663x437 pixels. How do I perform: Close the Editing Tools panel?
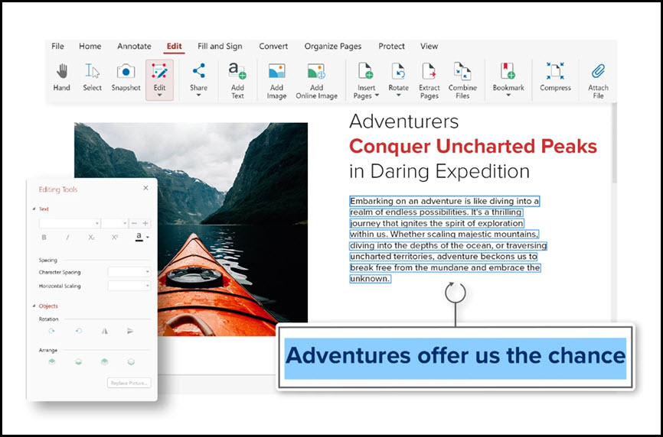[x=146, y=188]
